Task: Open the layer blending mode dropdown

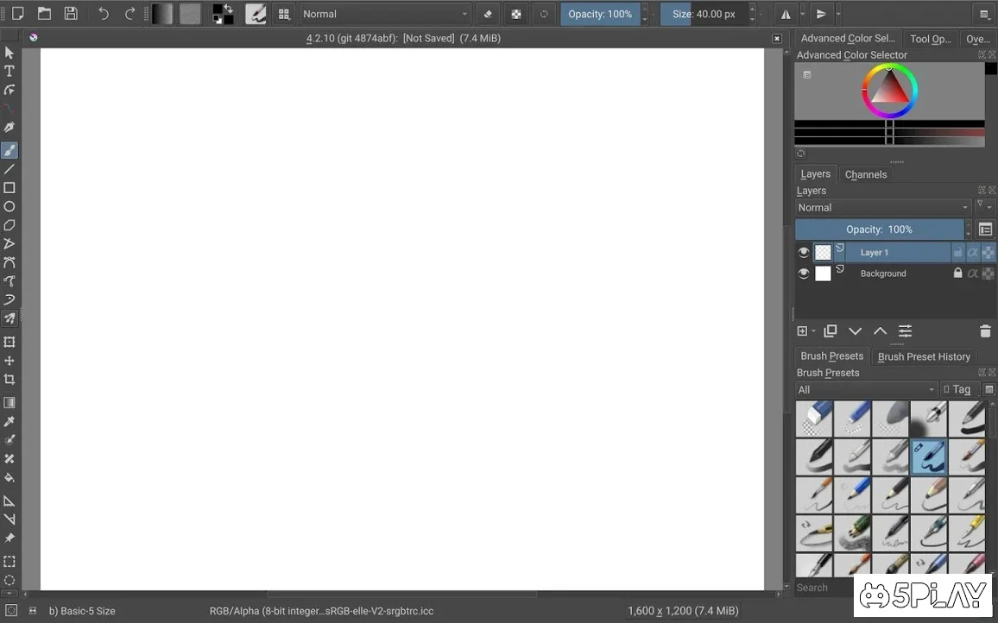Action: click(882, 207)
